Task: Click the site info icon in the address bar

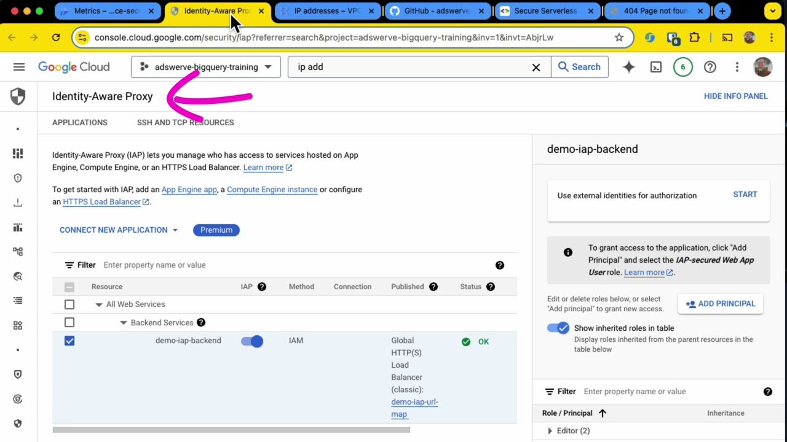Action: 83,37
